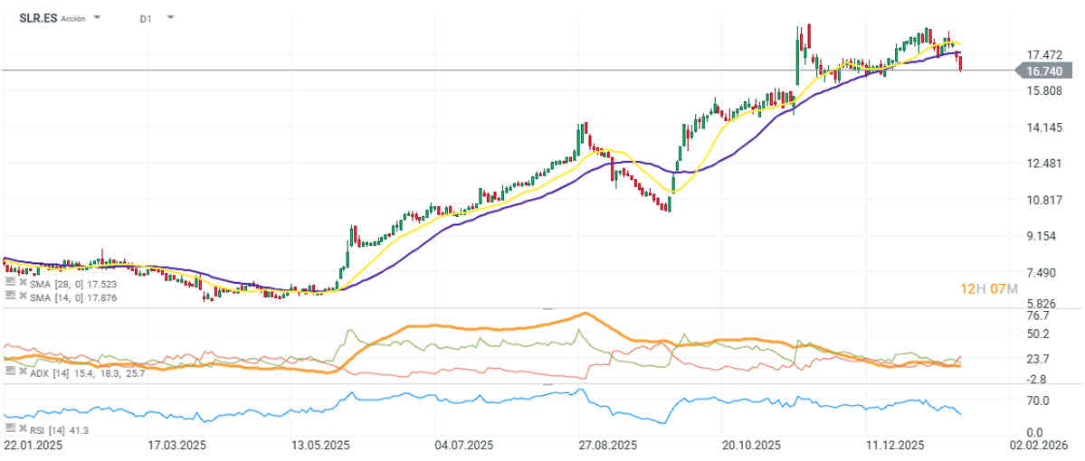This screenshot has width=1085, height=461.
Task: Open settings icon for ADX indicator
Action: [x=10, y=372]
